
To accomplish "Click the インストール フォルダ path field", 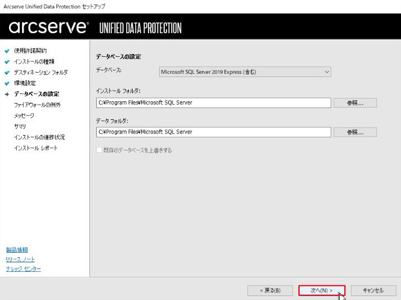I will [x=214, y=102].
